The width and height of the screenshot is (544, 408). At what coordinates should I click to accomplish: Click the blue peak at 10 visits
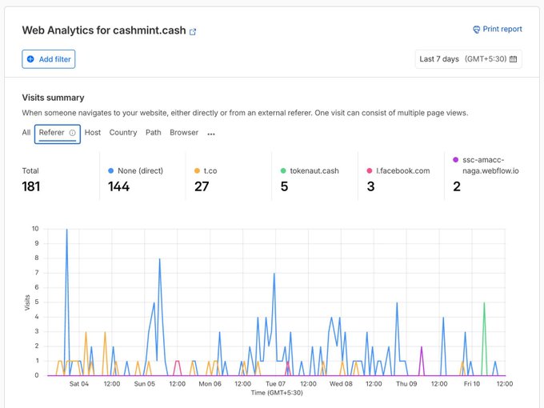67,230
